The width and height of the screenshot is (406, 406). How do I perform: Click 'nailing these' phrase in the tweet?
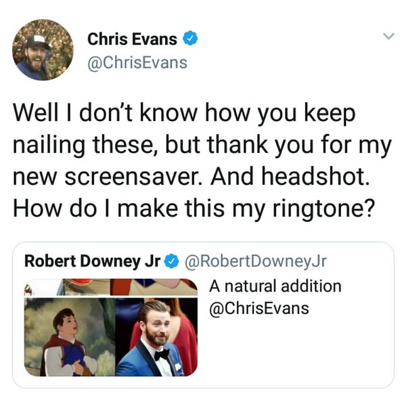[85, 145]
